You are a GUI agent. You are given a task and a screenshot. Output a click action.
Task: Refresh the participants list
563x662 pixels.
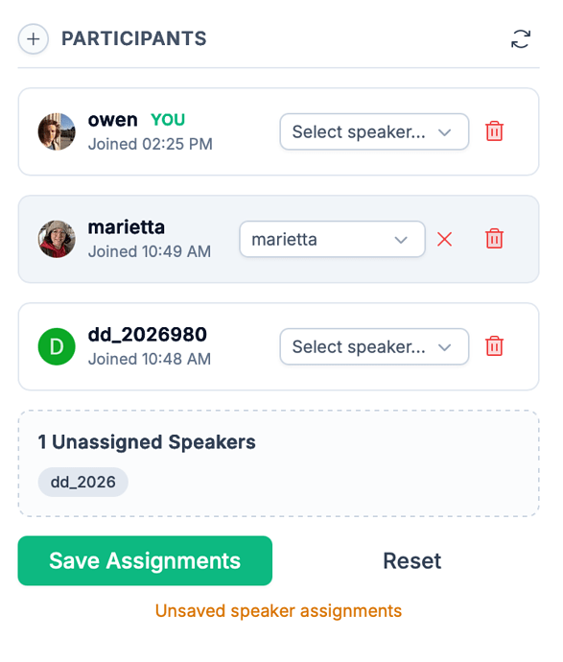point(521,38)
